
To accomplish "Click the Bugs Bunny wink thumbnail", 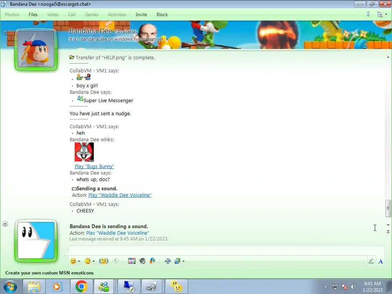I will (x=84, y=152).
